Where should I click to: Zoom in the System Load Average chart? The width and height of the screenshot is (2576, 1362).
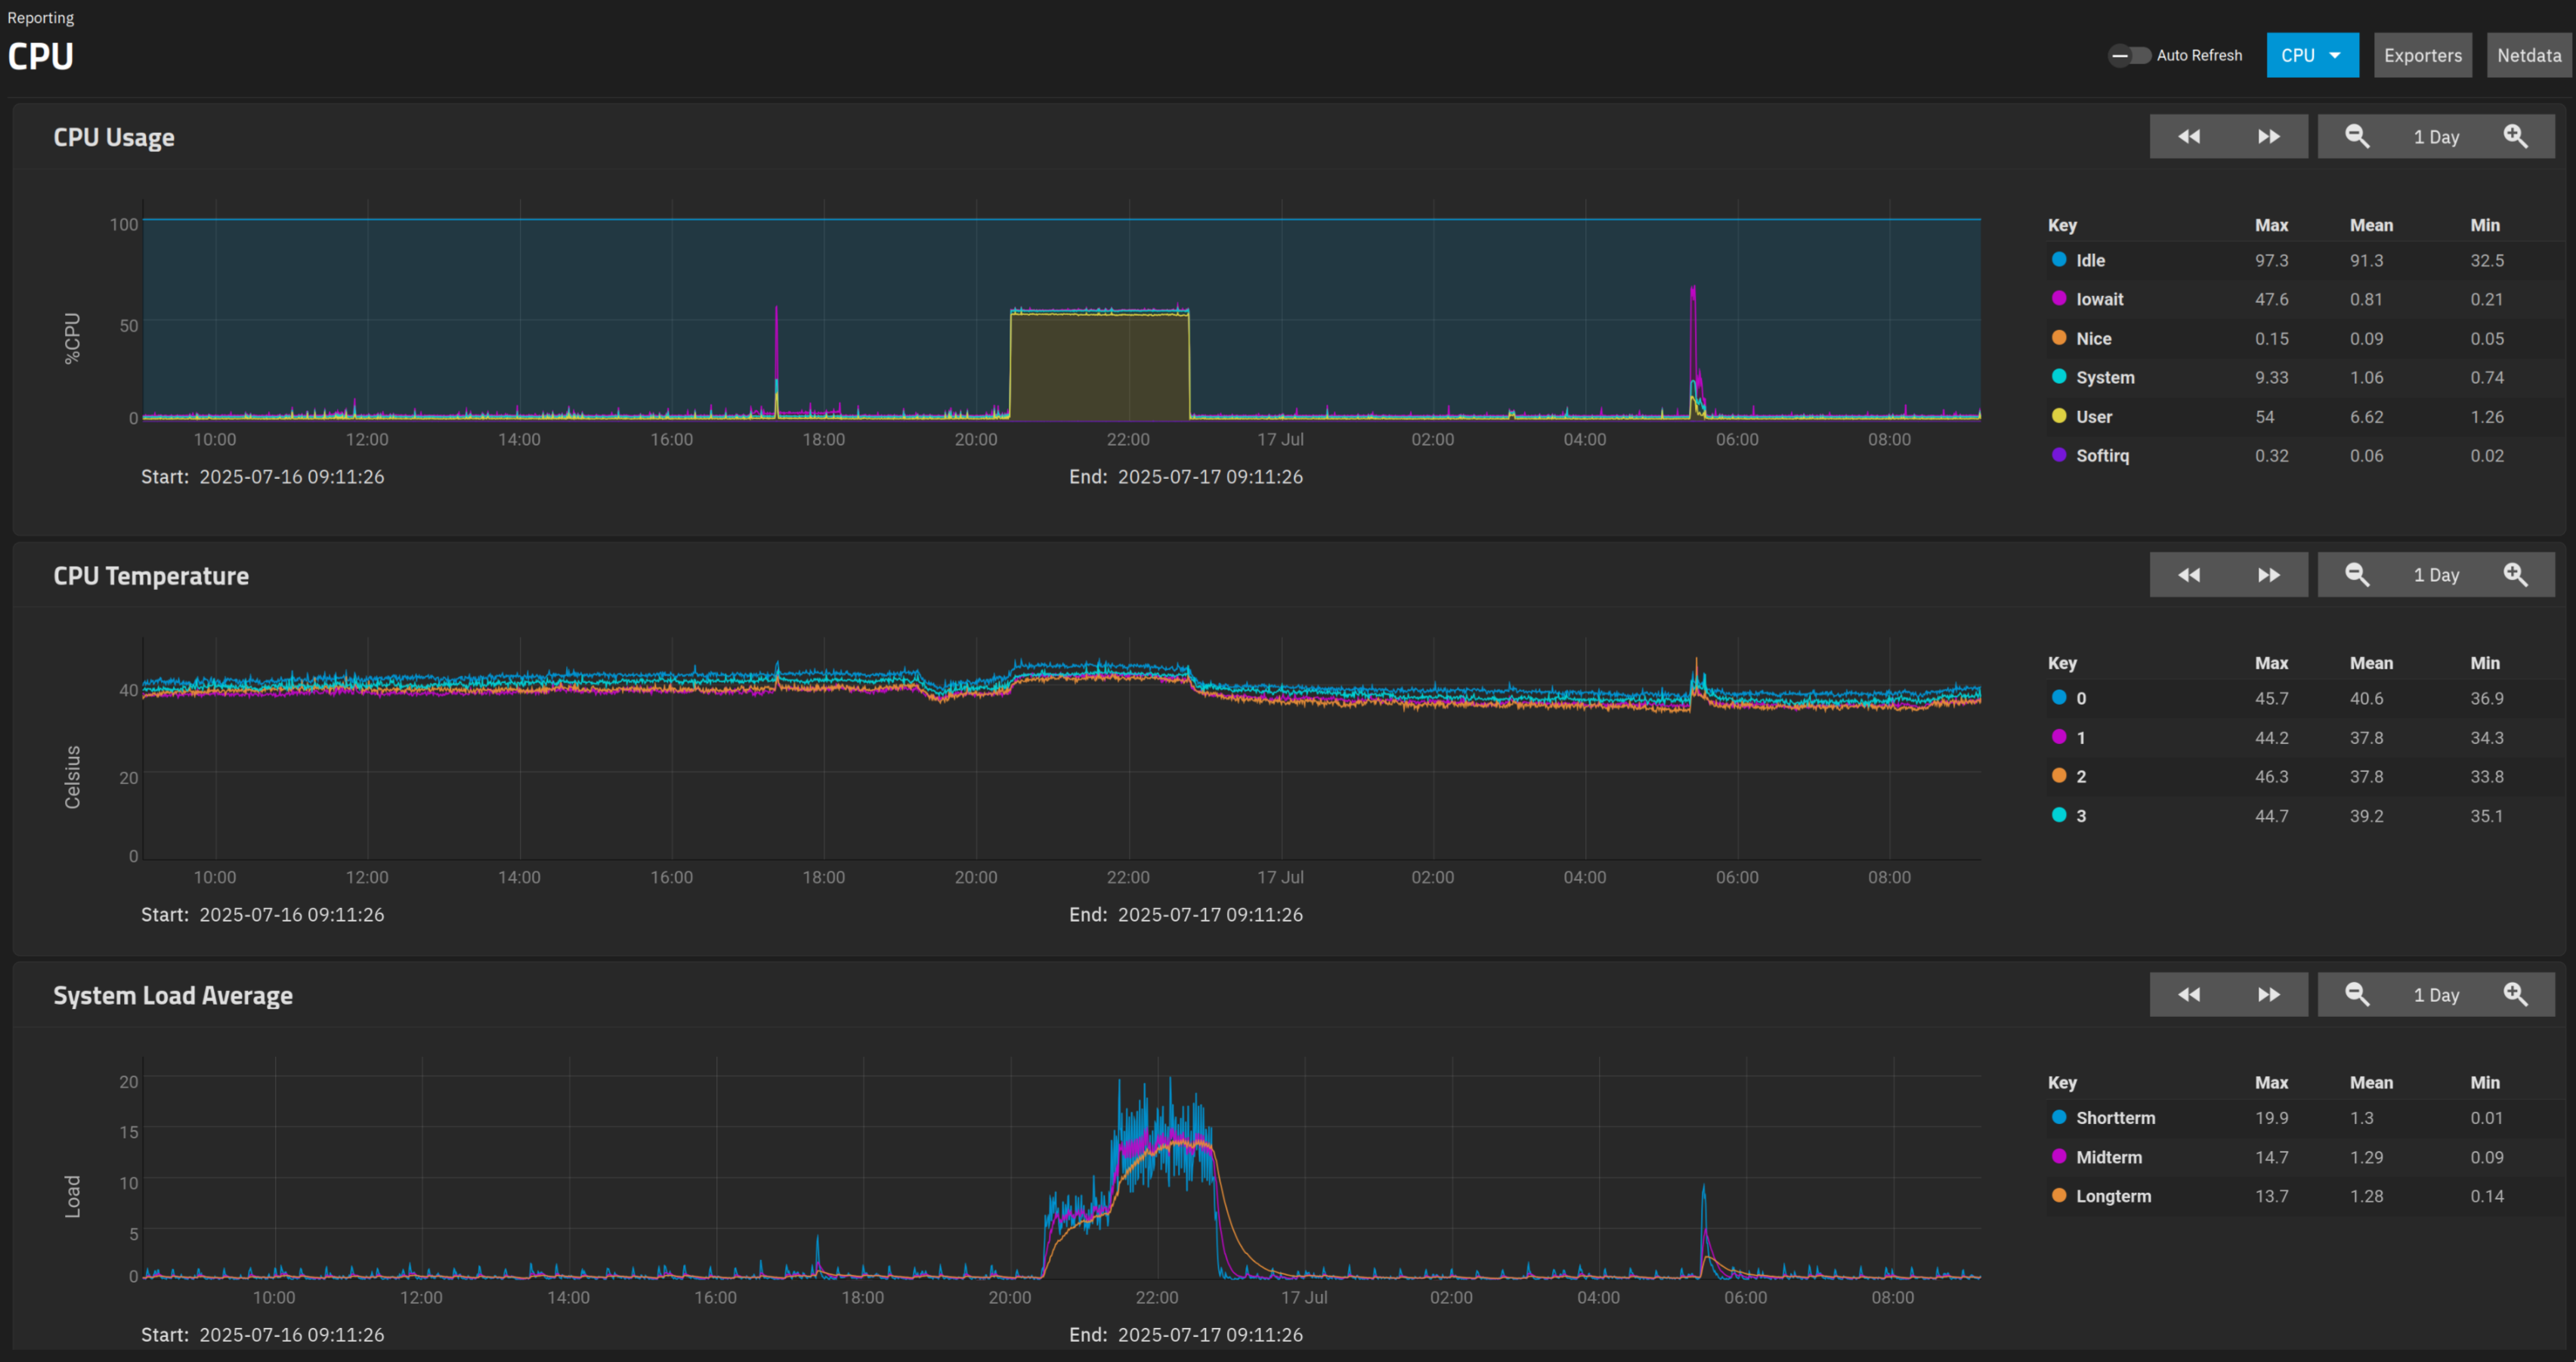pos(2514,995)
